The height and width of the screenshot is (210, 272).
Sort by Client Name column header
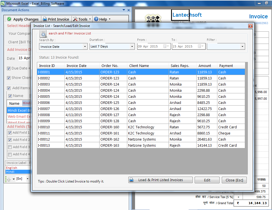click(x=148, y=66)
